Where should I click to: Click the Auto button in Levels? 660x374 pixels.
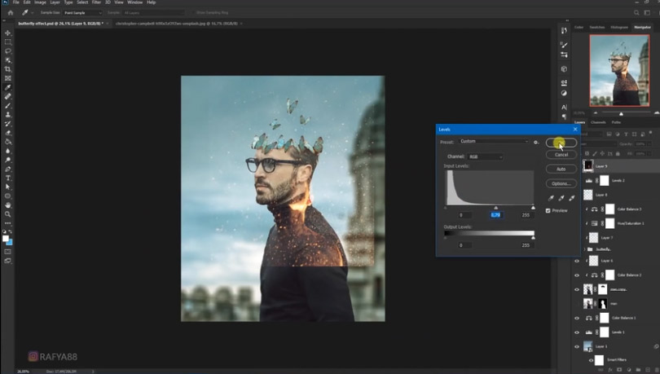click(561, 169)
